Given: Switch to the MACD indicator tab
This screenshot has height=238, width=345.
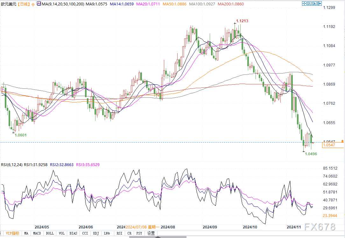Looking at the screenshot, I should tap(37, 234).
